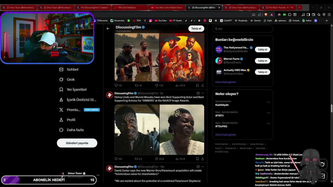Viewport: 333px width, 187px height.
Task: Click the page vertical scrollbar thumb
Action: click(x=331, y=108)
